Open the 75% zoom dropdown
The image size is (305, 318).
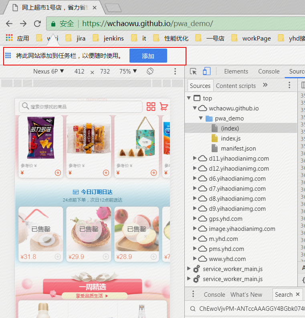click(128, 71)
